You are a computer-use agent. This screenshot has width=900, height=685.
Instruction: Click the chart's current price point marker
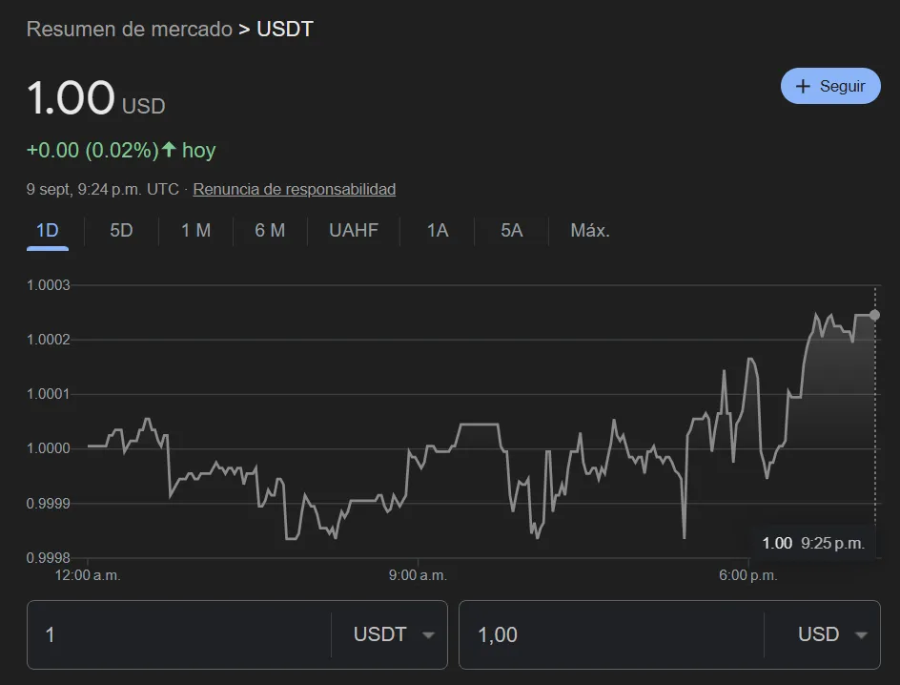(874, 315)
